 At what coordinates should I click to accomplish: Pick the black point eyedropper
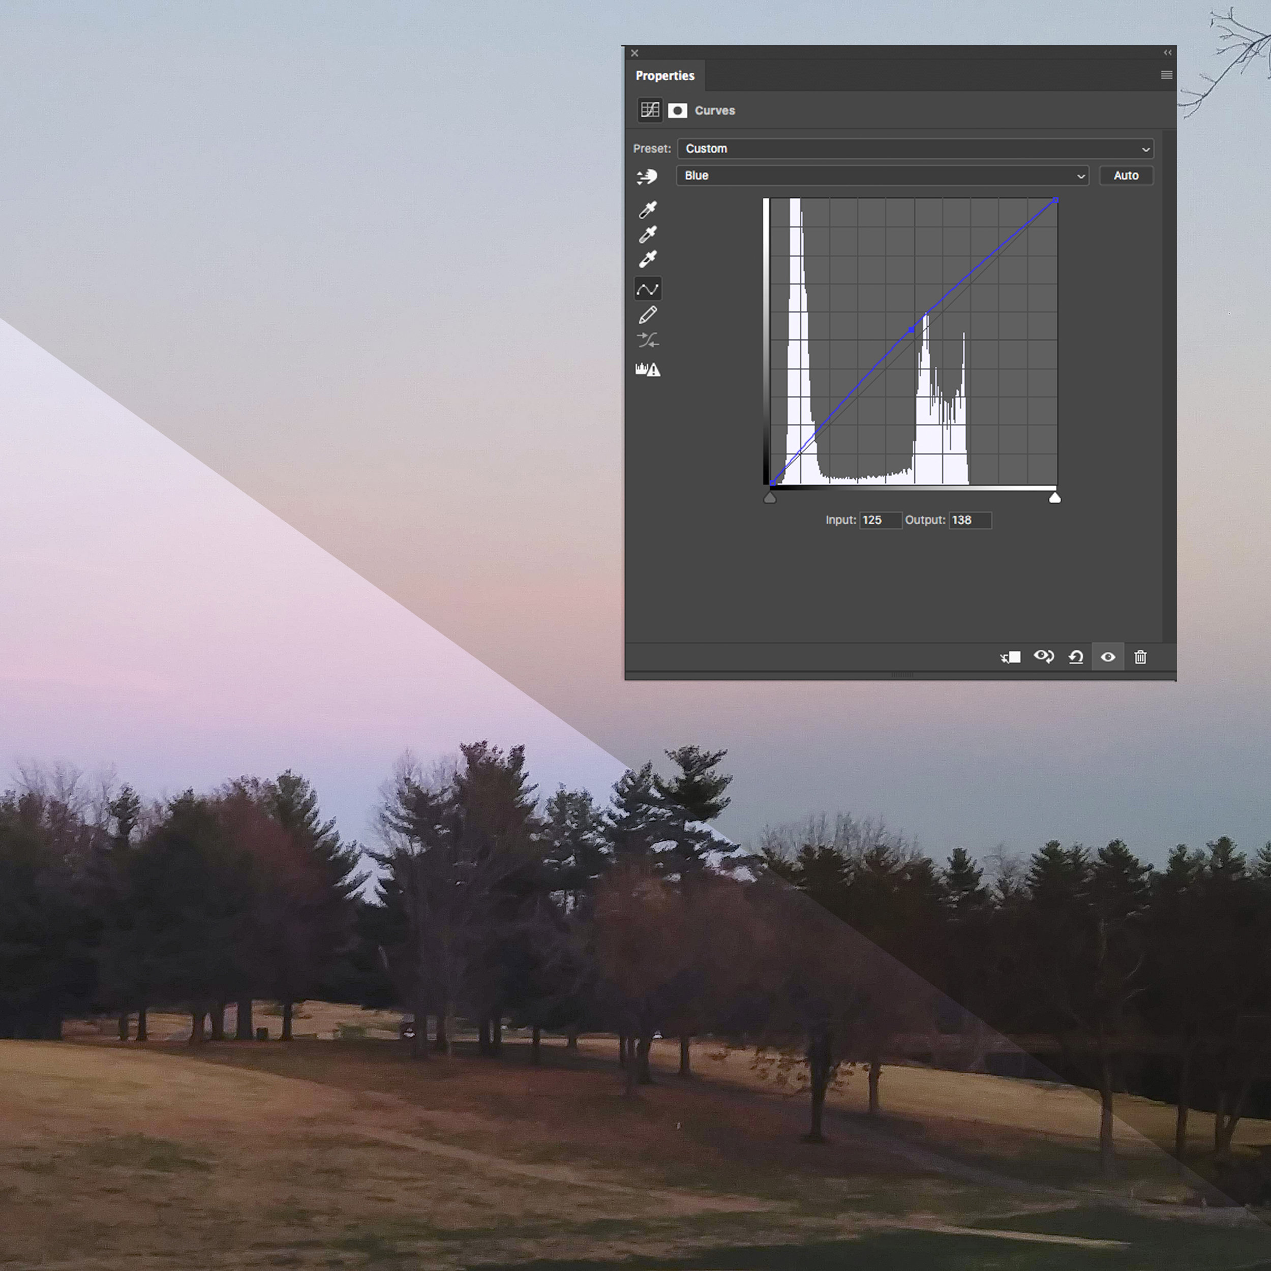(647, 210)
